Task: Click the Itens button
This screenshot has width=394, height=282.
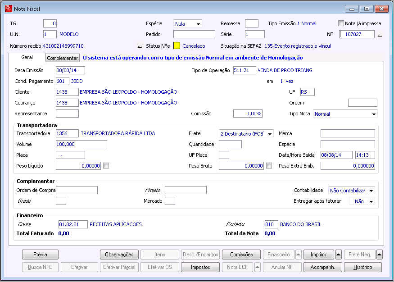Action: (160, 255)
